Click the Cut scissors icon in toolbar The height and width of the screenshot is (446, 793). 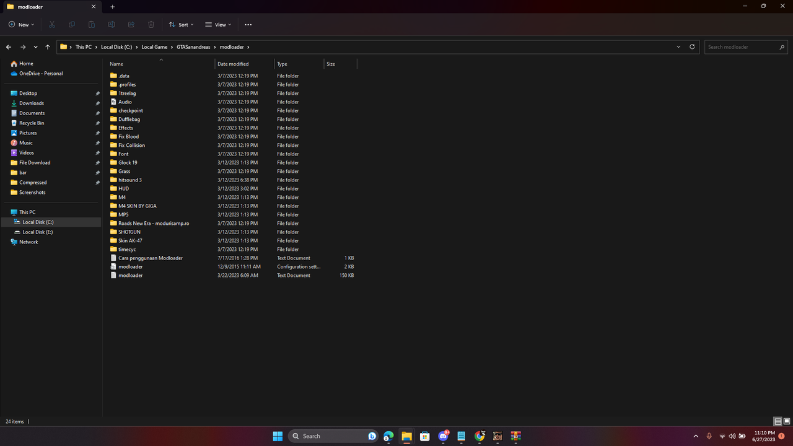(x=52, y=25)
